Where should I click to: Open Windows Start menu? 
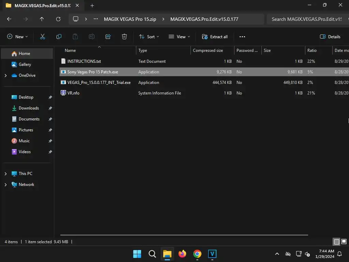pos(137,254)
